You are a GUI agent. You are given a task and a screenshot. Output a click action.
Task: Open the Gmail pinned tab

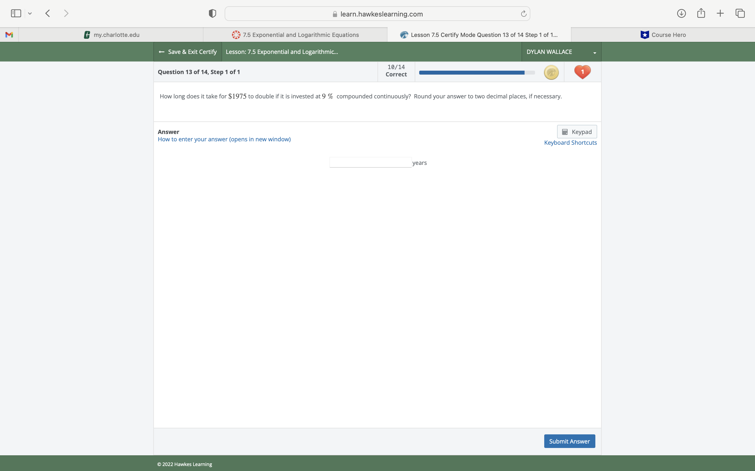click(x=9, y=35)
